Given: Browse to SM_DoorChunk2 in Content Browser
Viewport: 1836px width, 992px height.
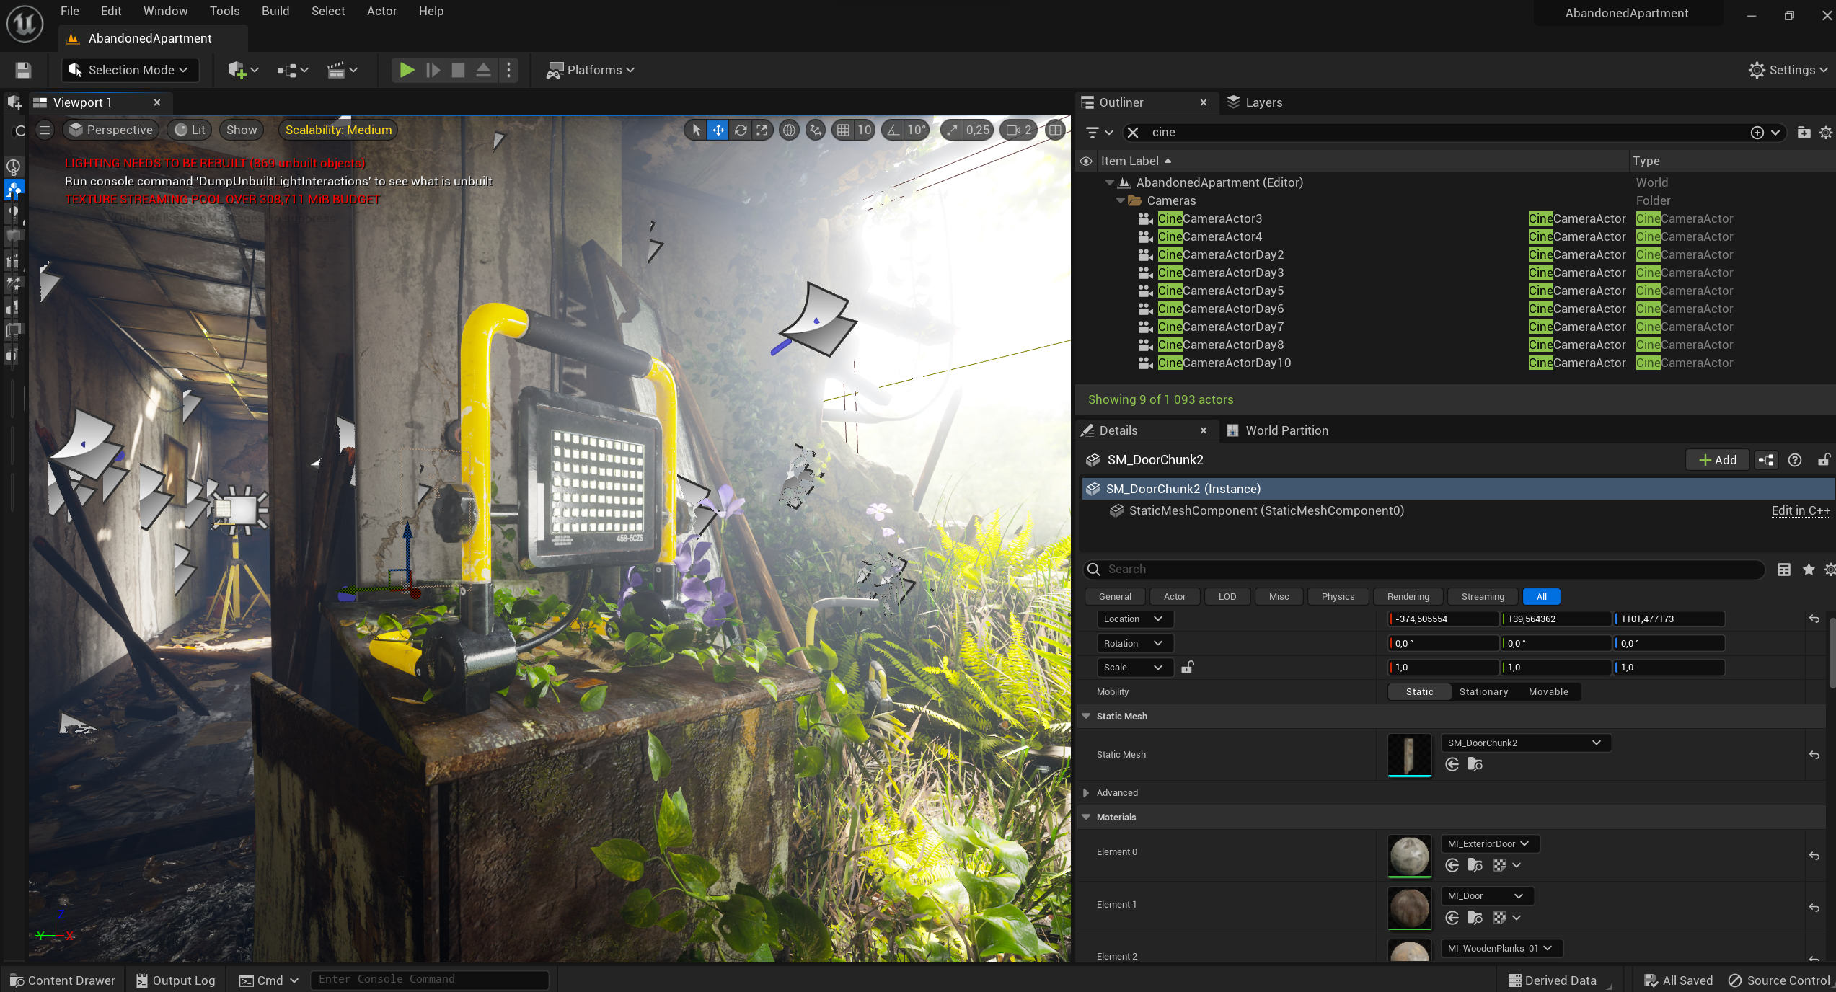Looking at the screenshot, I should (1475, 764).
